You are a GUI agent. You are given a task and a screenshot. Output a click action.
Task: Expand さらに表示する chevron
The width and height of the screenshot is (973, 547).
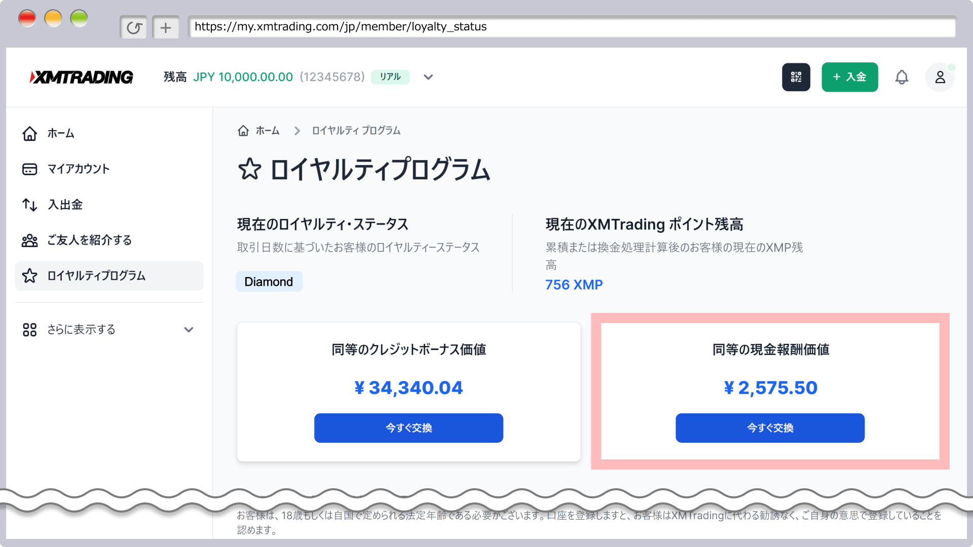189,330
